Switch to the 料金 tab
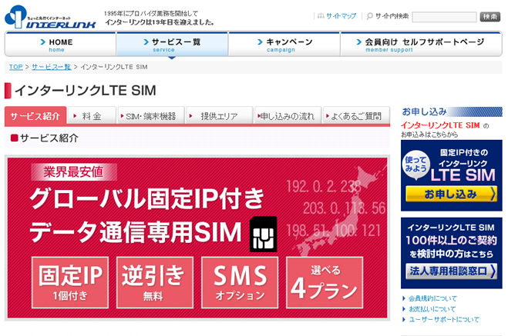508x336 pixels. pos(92,116)
